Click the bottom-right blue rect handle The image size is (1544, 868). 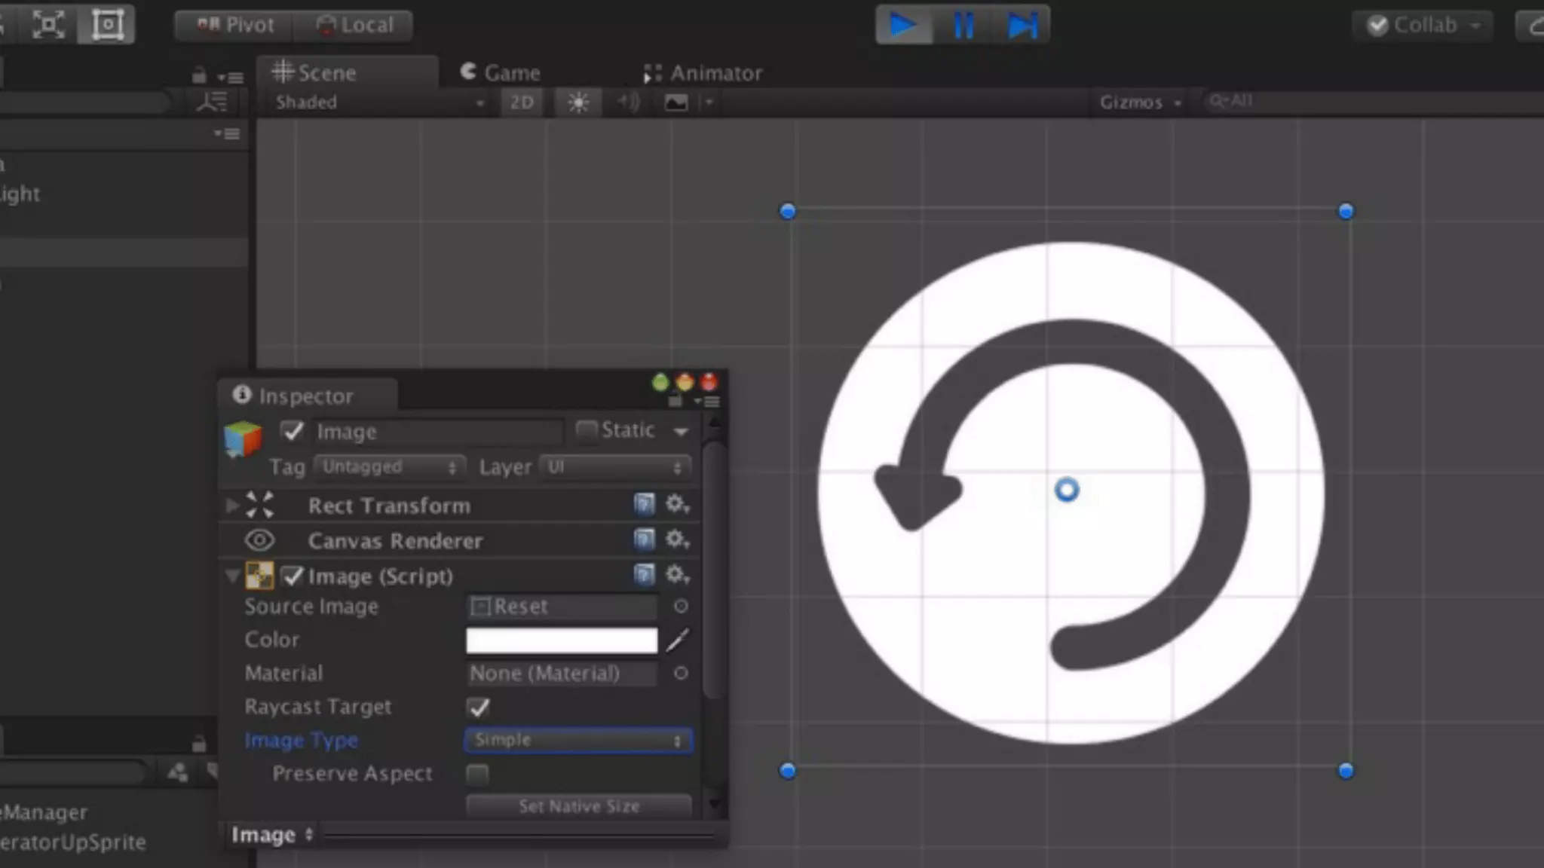click(x=1346, y=771)
